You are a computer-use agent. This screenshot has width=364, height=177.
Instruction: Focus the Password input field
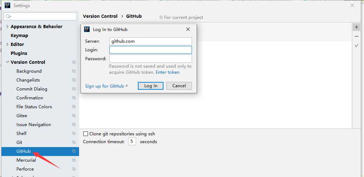point(150,59)
